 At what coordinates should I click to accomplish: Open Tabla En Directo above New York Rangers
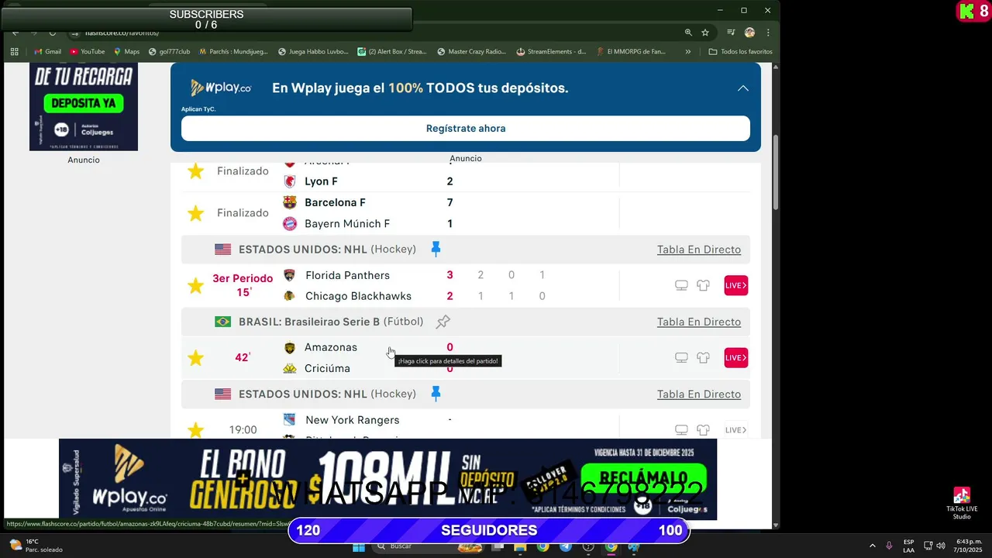coord(699,394)
